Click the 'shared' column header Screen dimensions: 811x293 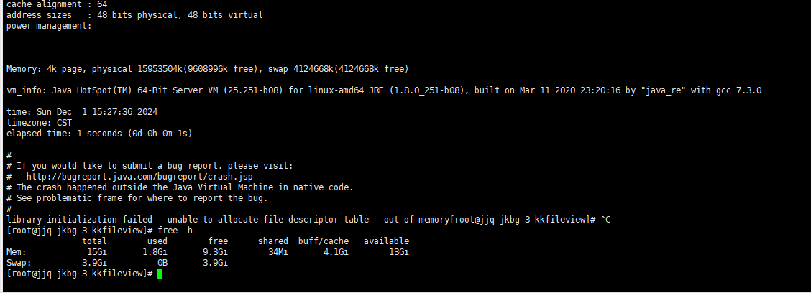tap(272, 241)
